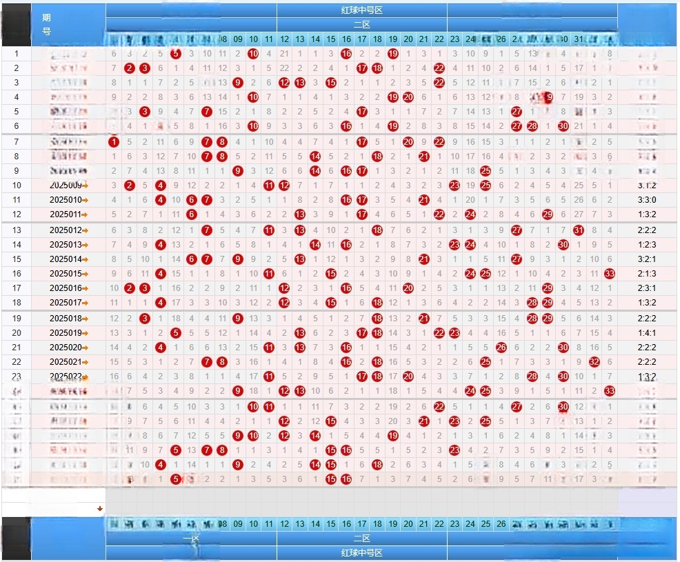Screen dimensions: 680x562
Task: Open period 2025021 link
Action: [66, 361]
